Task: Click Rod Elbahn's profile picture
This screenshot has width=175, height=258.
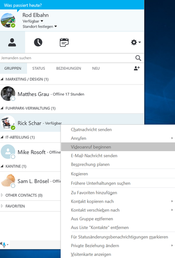Action: tap(8, 20)
